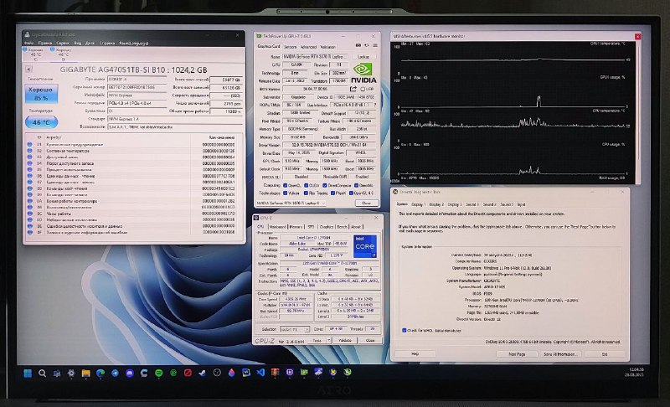Toggle the DirectML checkbox in GPU-Z
The width and height of the screenshot is (670, 407).
coord(356,185)
